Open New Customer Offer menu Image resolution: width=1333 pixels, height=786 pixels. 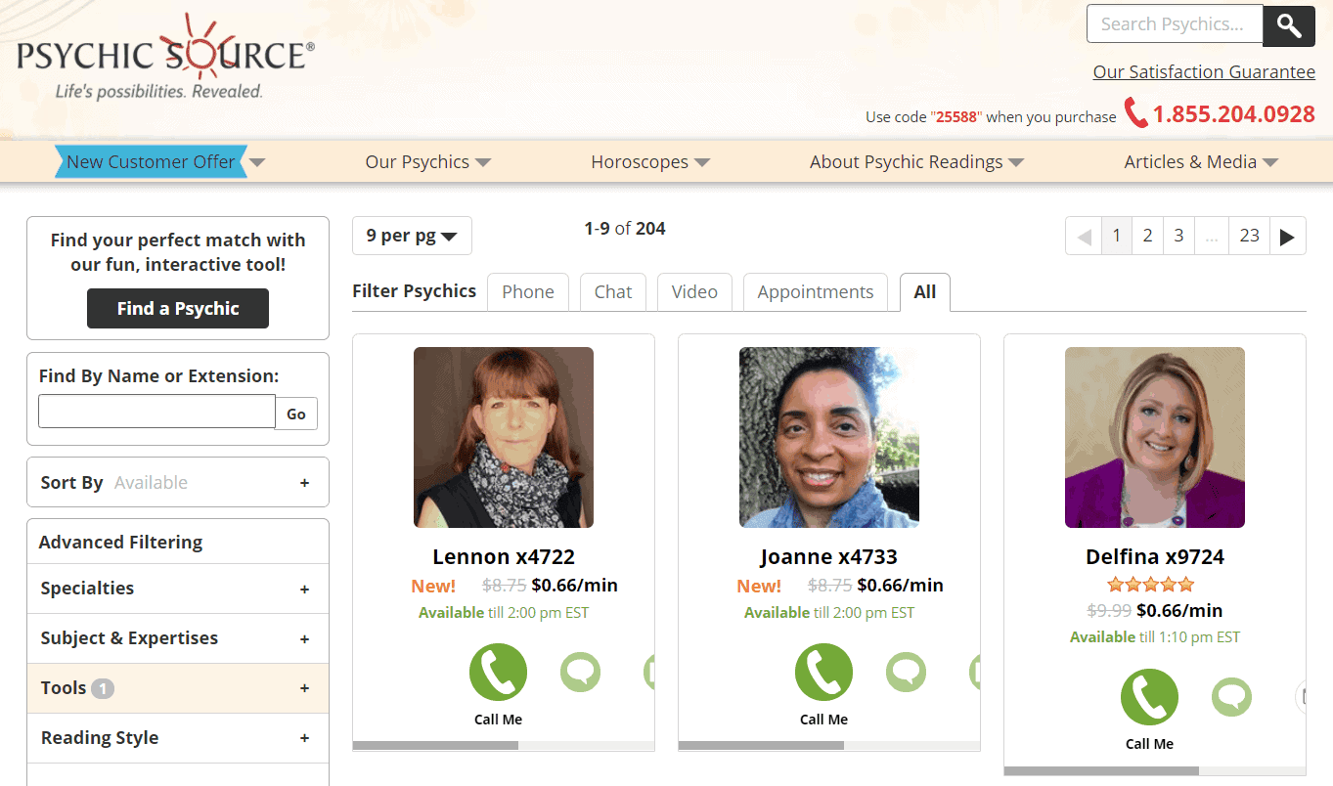[x=159, y=162]
